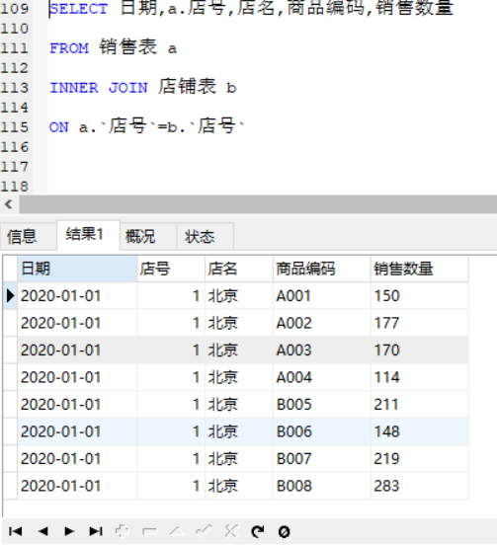Select 店号 cell in A003 row
The width and height of the screenshot is (497, 545).
pyautogui.click(x=171, y=350)
